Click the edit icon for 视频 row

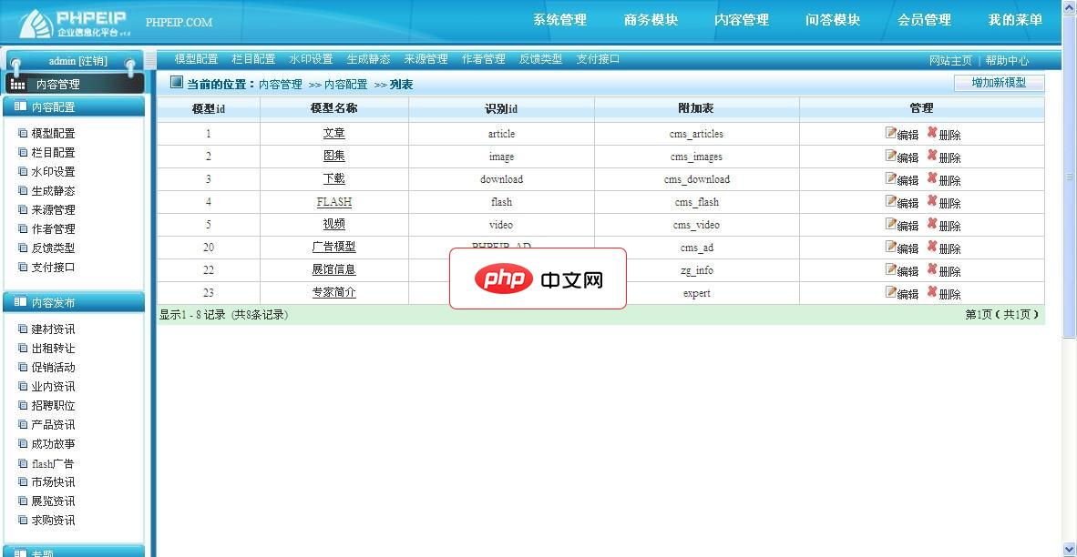pos(891,224)
